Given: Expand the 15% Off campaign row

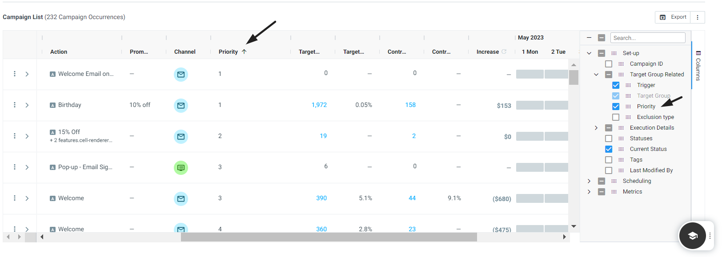Looking at the screenshot, I should [27, 136].
